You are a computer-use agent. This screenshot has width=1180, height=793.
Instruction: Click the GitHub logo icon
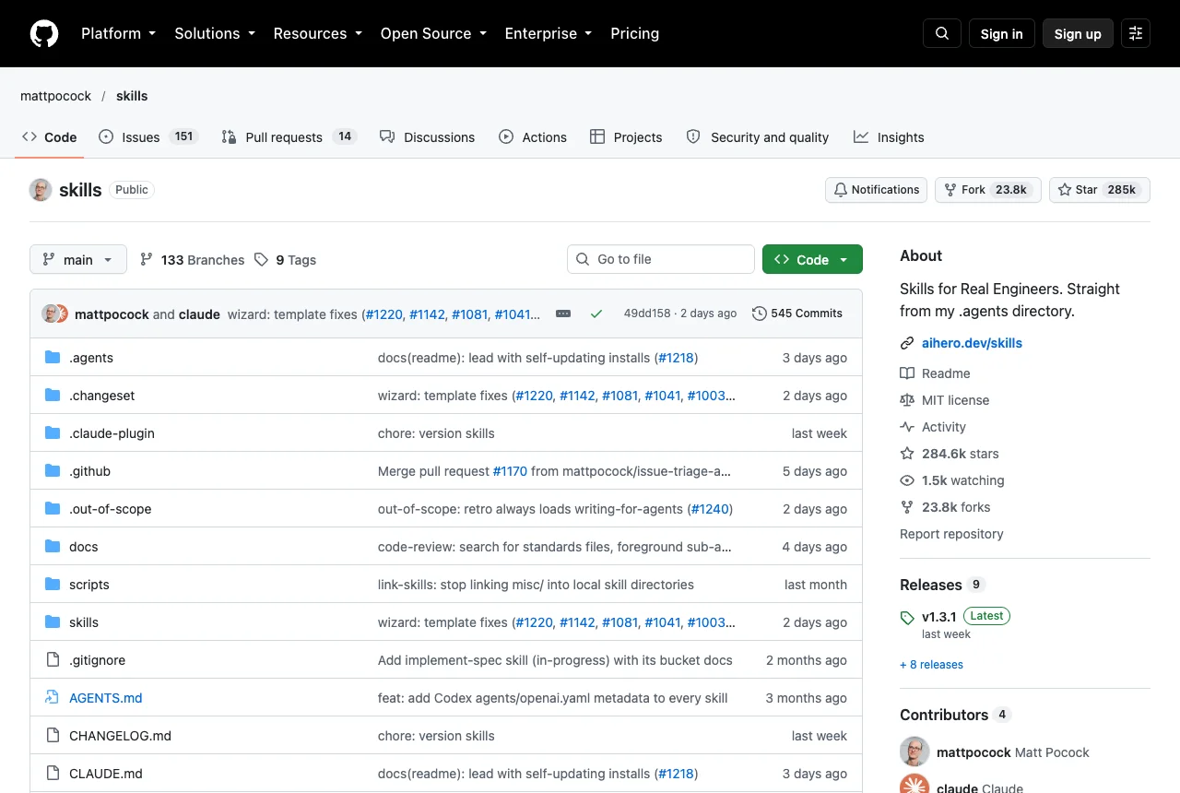click(x=44, y=33)
